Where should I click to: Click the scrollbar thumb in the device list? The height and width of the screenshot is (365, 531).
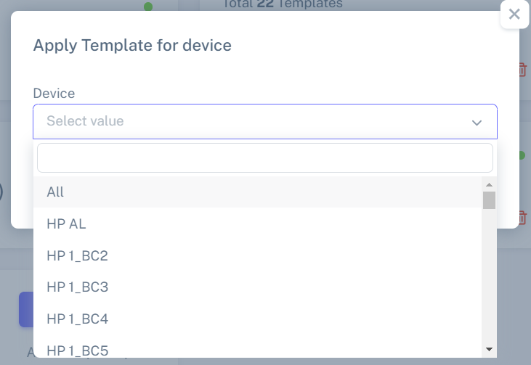489,200
